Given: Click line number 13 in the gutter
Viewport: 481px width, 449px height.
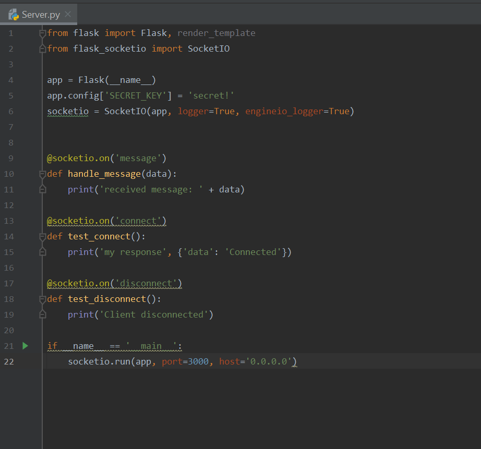Looking at the screenshot, I should [x=9, y=221].
